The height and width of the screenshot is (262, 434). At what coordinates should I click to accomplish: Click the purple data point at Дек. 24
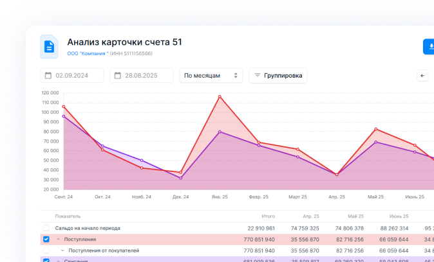(180, 178)
